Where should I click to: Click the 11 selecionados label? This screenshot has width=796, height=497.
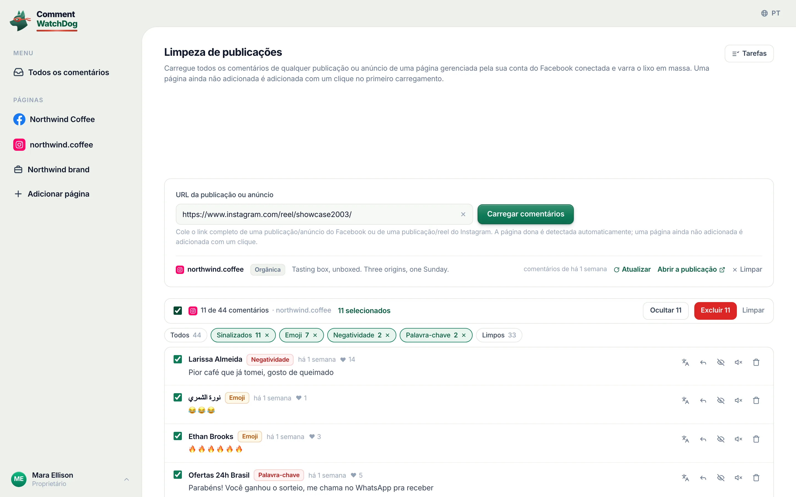point(364,311)
